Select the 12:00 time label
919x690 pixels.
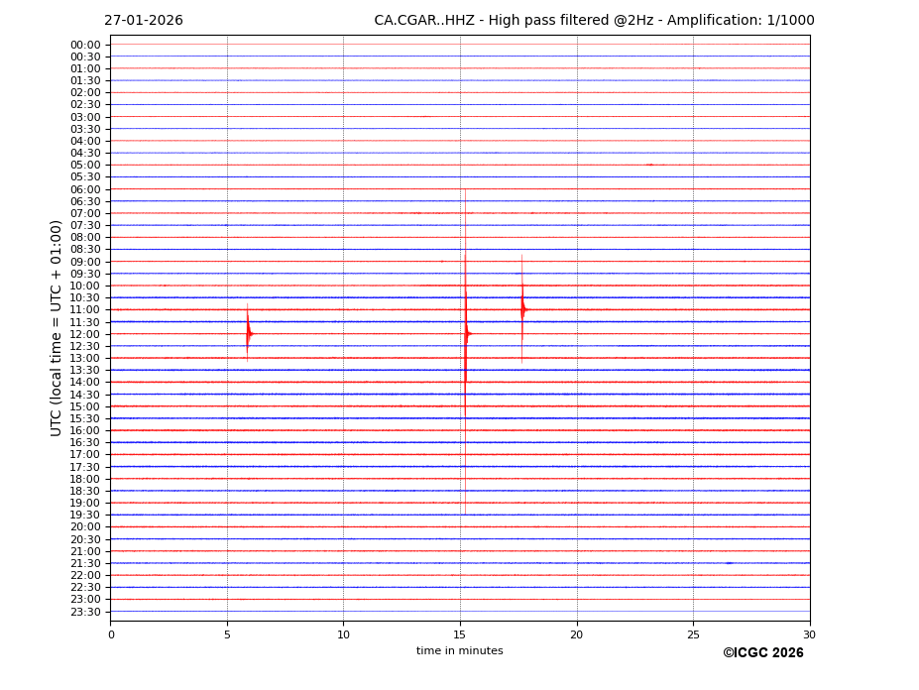tap(85, 334)
